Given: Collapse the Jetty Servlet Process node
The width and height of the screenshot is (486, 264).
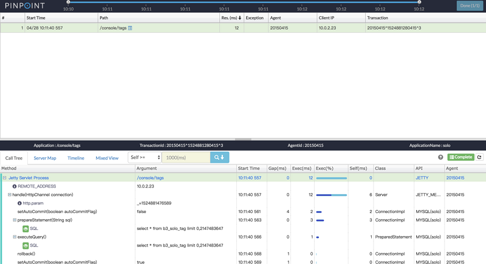Looking at the screenshot, I should pyautogui.click(x=5, y=178).
